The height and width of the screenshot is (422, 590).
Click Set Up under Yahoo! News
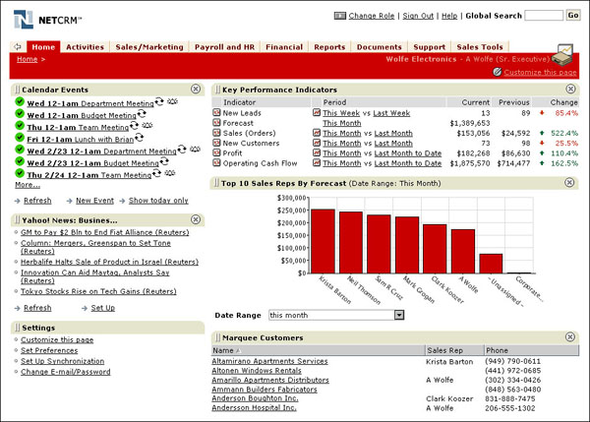102,308
